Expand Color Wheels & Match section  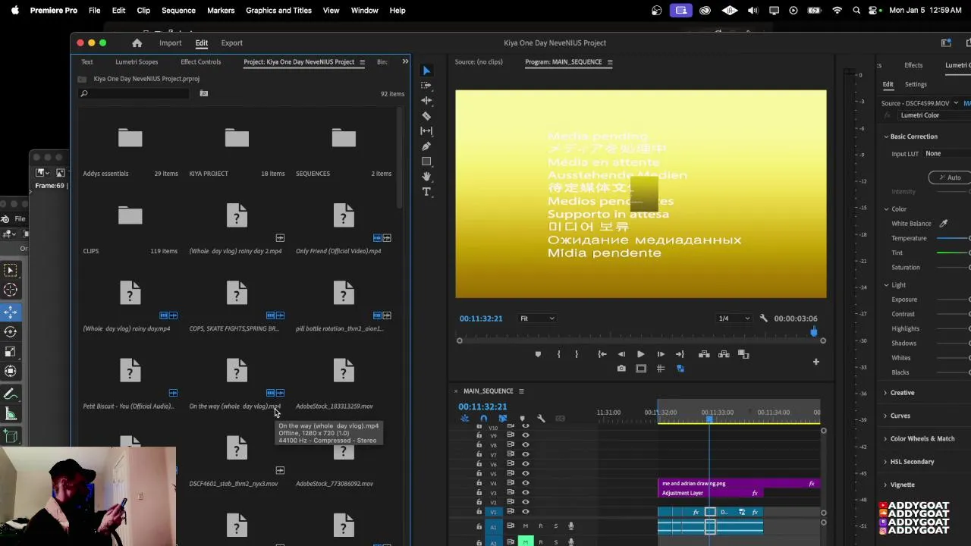tap(886, 438)
